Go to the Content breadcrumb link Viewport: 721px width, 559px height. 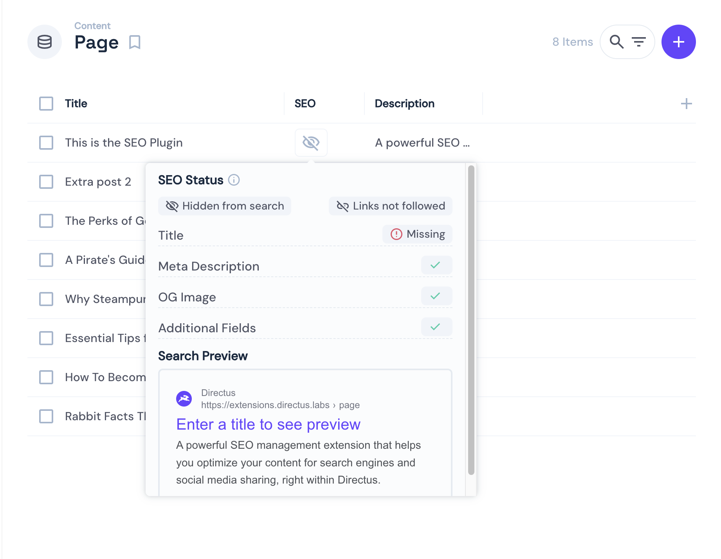click(x=92, y=26)
